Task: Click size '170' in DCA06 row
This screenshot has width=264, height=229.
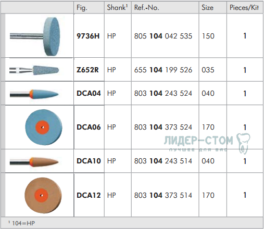Action: 208,127
